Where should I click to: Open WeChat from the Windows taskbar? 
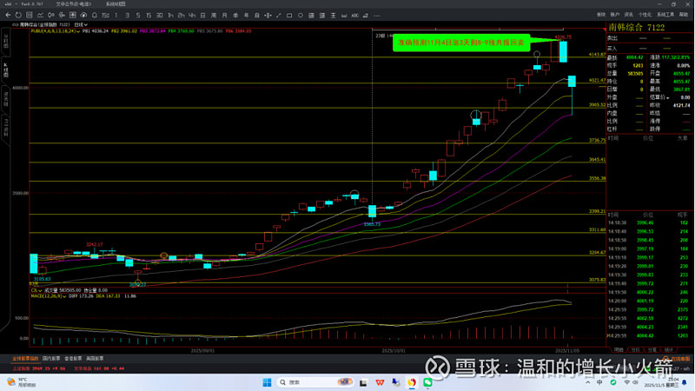tap(429, 382)
